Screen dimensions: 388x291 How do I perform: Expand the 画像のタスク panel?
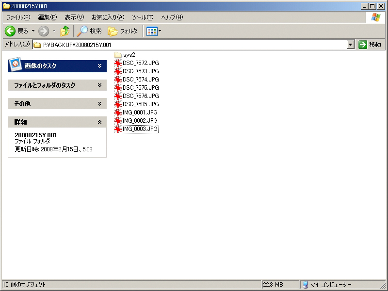pyautogui.click(x=99, y=66)
